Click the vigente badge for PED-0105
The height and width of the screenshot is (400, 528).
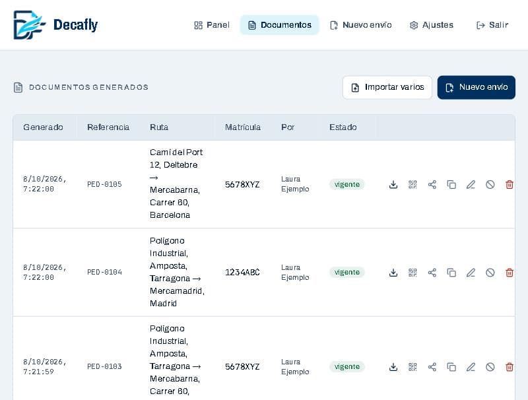coord(347,185)
